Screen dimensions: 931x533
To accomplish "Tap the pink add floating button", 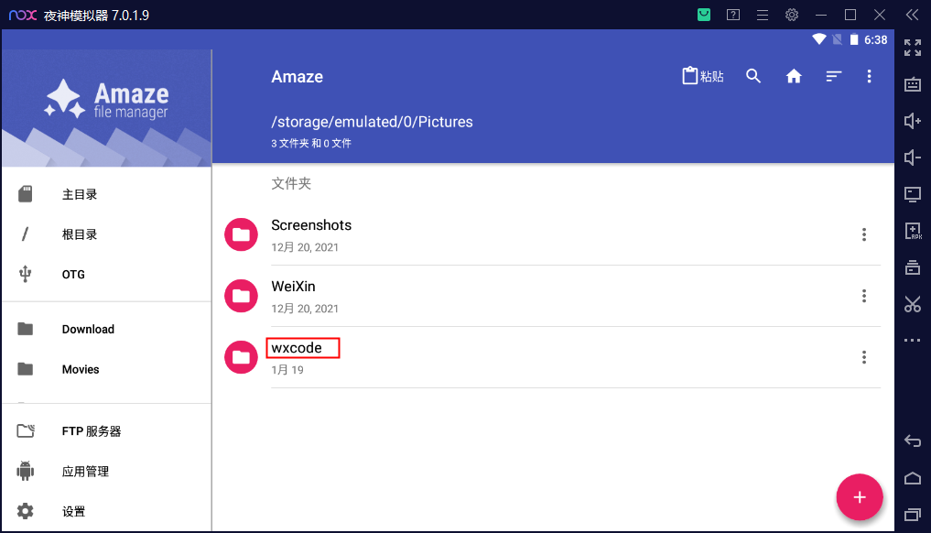I will (860, 496).
